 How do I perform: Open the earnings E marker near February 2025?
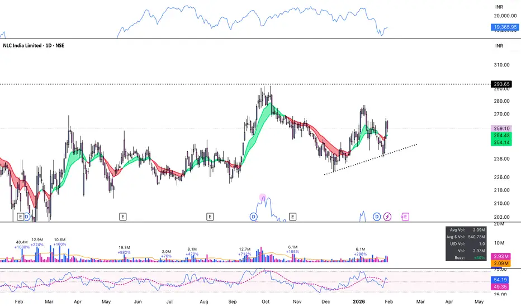[20, 217]
